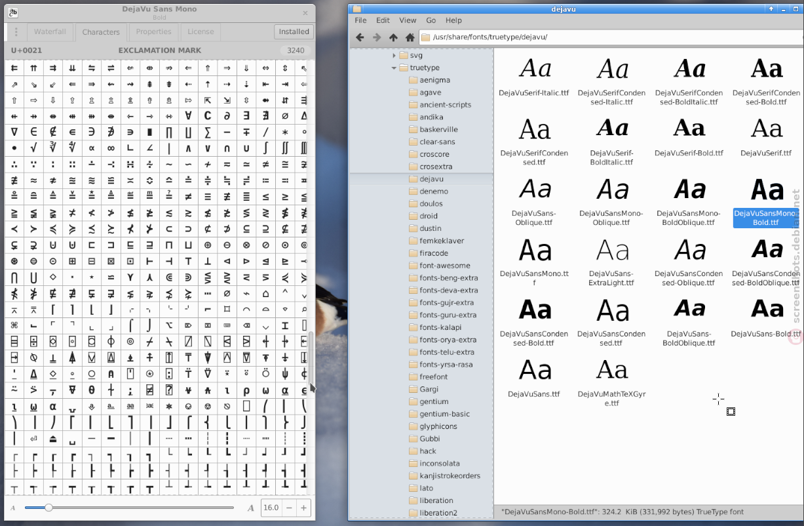The image size is (804, 526).
Task: Click the glyphicons folder icon
Action: point(413,426)
